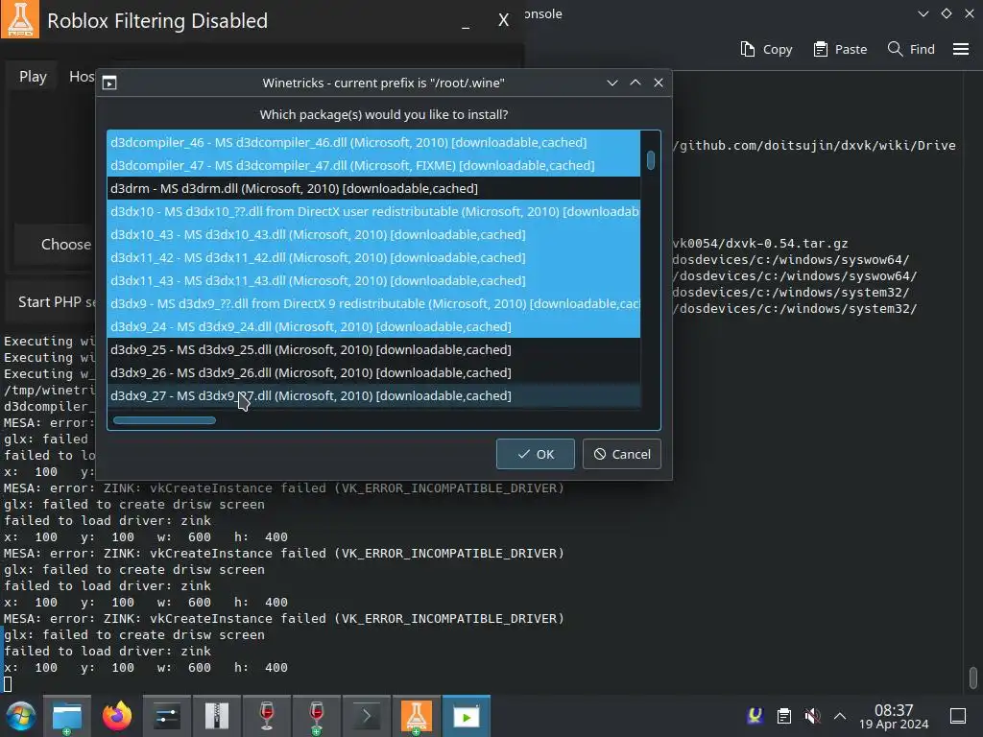Select the d3dx9_26 package row
This screenshot has height=737, width=983.
(x=373, y=372)
